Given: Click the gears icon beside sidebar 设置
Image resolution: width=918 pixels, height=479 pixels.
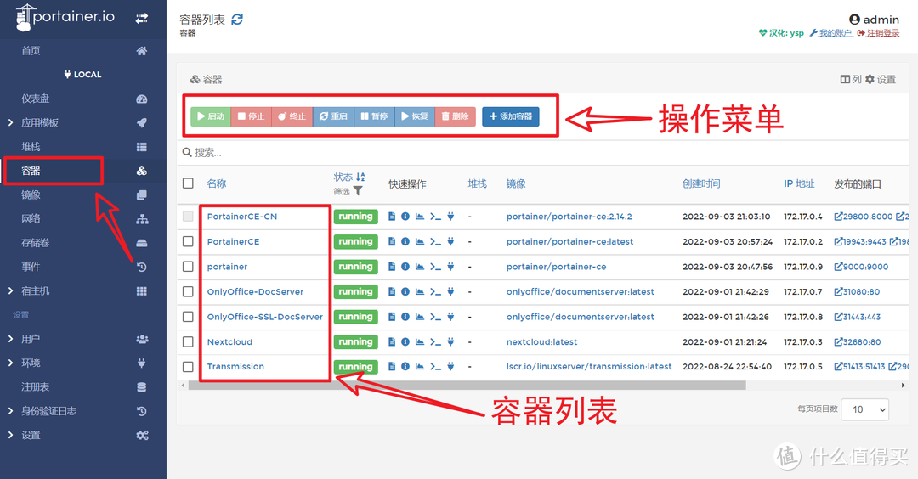Looking at the screenshot, I should [x=142, y=435].
